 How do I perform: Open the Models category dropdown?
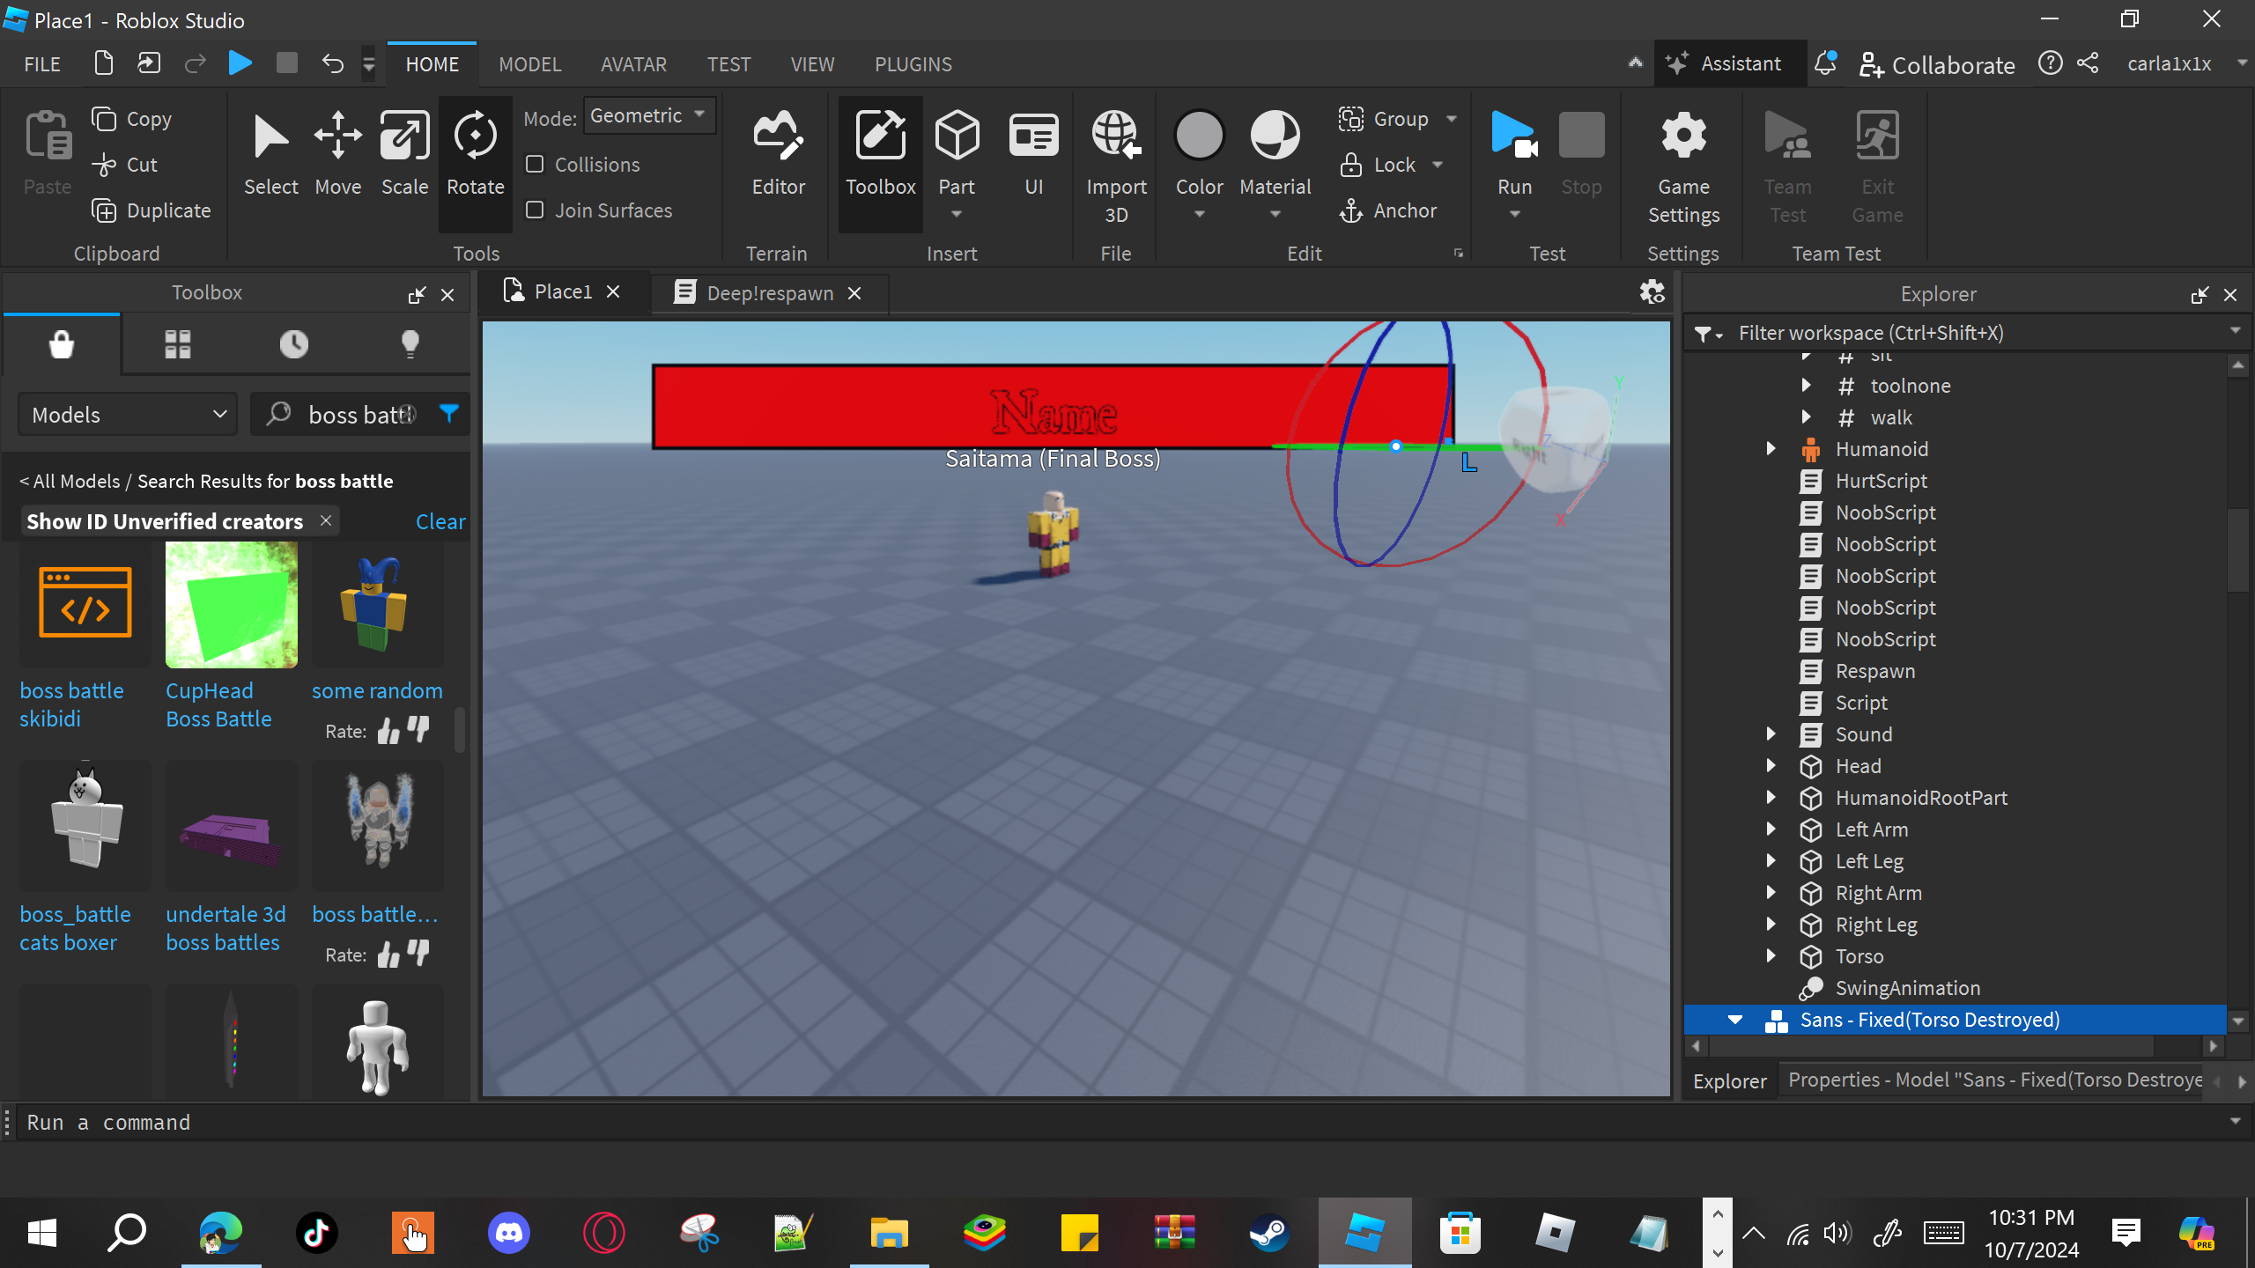[129, 415]
